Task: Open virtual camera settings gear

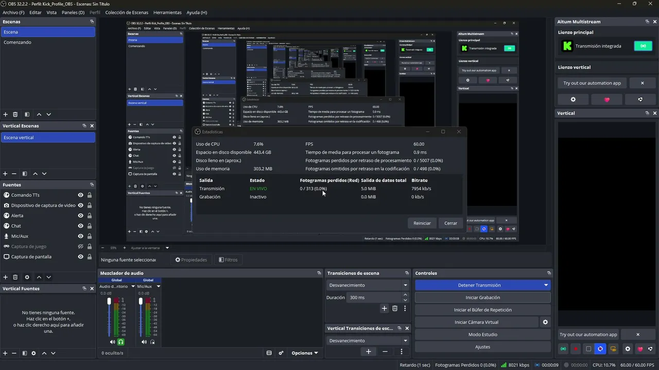Action: 545,322
